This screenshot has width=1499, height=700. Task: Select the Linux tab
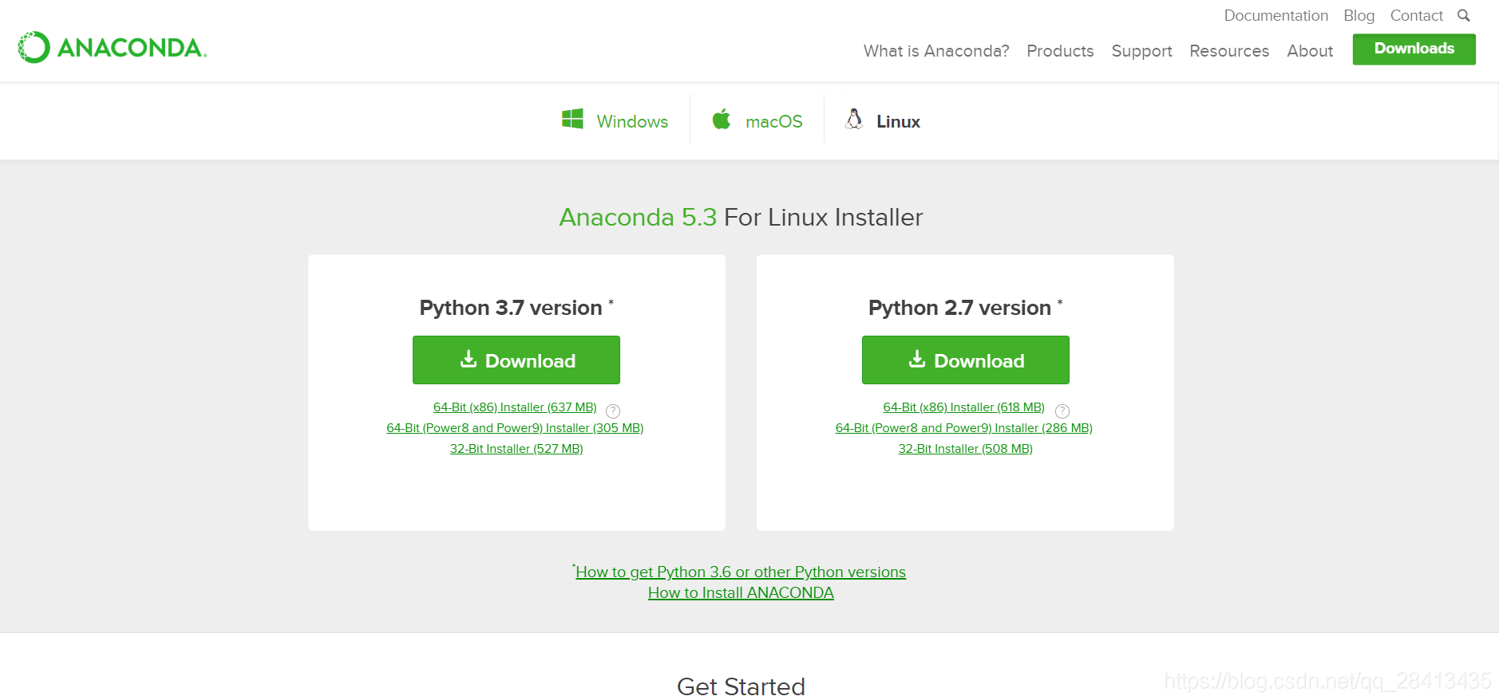coord(883,120)
